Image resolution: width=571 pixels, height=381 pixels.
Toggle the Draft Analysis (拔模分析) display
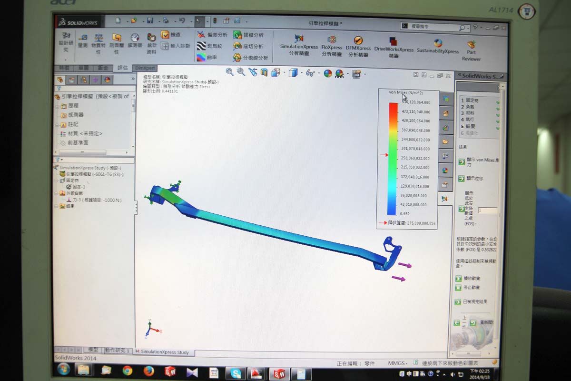(x=237, y=35)
